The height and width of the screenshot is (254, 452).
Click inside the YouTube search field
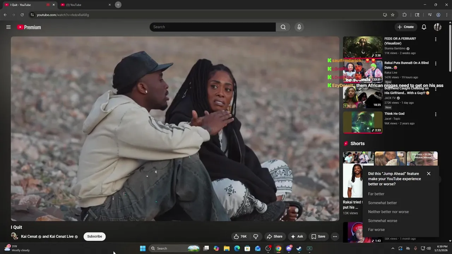213,27
